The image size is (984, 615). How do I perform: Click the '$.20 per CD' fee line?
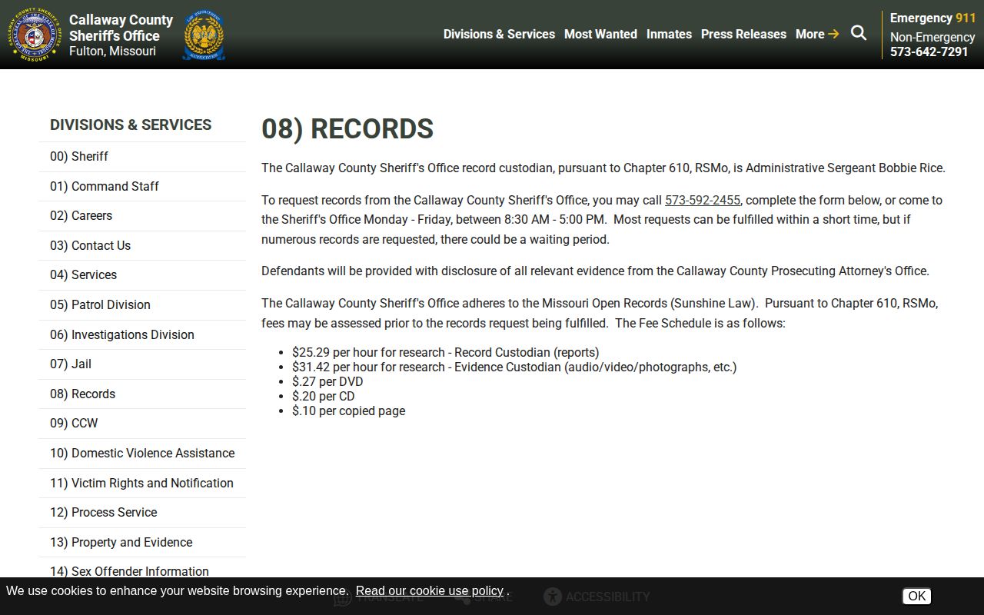click(324, 397)
